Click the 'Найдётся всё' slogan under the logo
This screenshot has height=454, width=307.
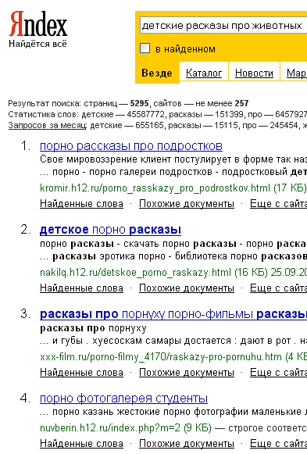coord(38,44)
